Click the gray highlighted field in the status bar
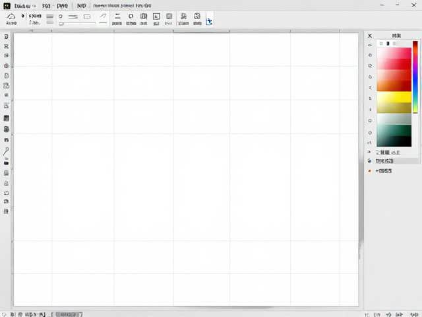The width and height of the screenshot is (422, 317). 69,314
